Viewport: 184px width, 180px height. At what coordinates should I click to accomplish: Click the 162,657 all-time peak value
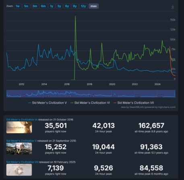(151, 126)
